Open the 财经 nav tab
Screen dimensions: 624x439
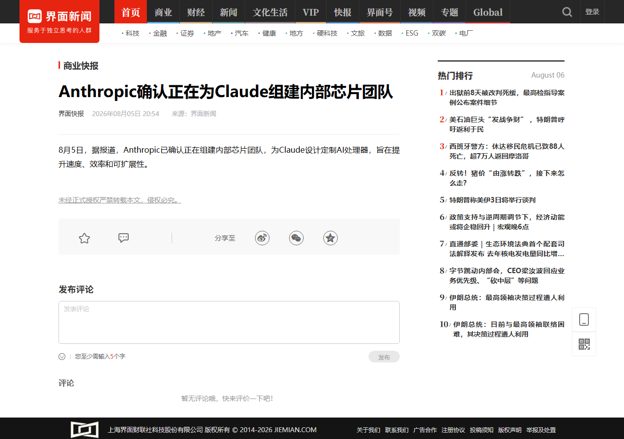coord(196,12)
